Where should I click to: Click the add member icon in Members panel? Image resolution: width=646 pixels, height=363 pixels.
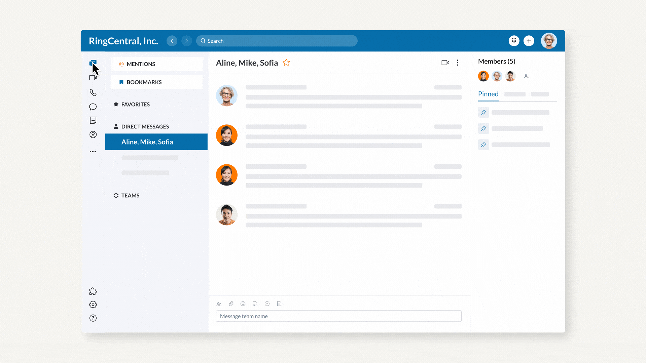(x=526, y=76)
